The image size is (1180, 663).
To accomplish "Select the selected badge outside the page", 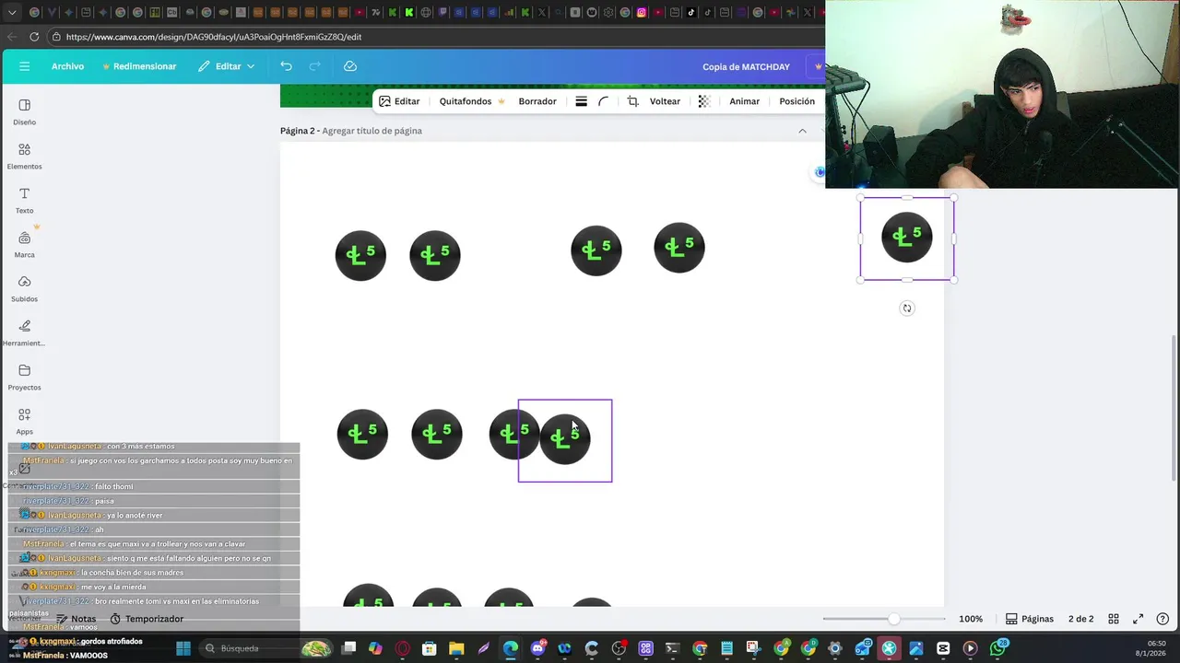I will click(x=907, y=238).
